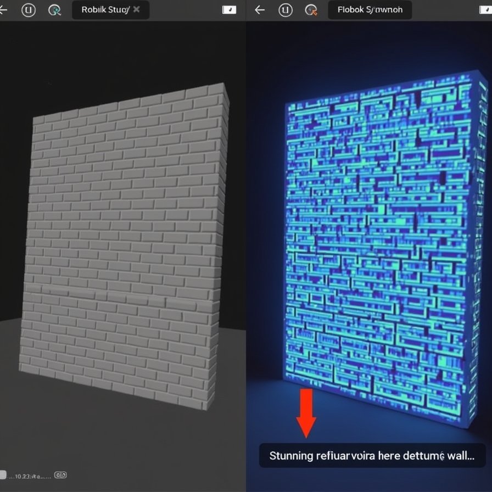Select the gray brick wall front face
This screenshot has height=492, width=492.
(121, 247)
